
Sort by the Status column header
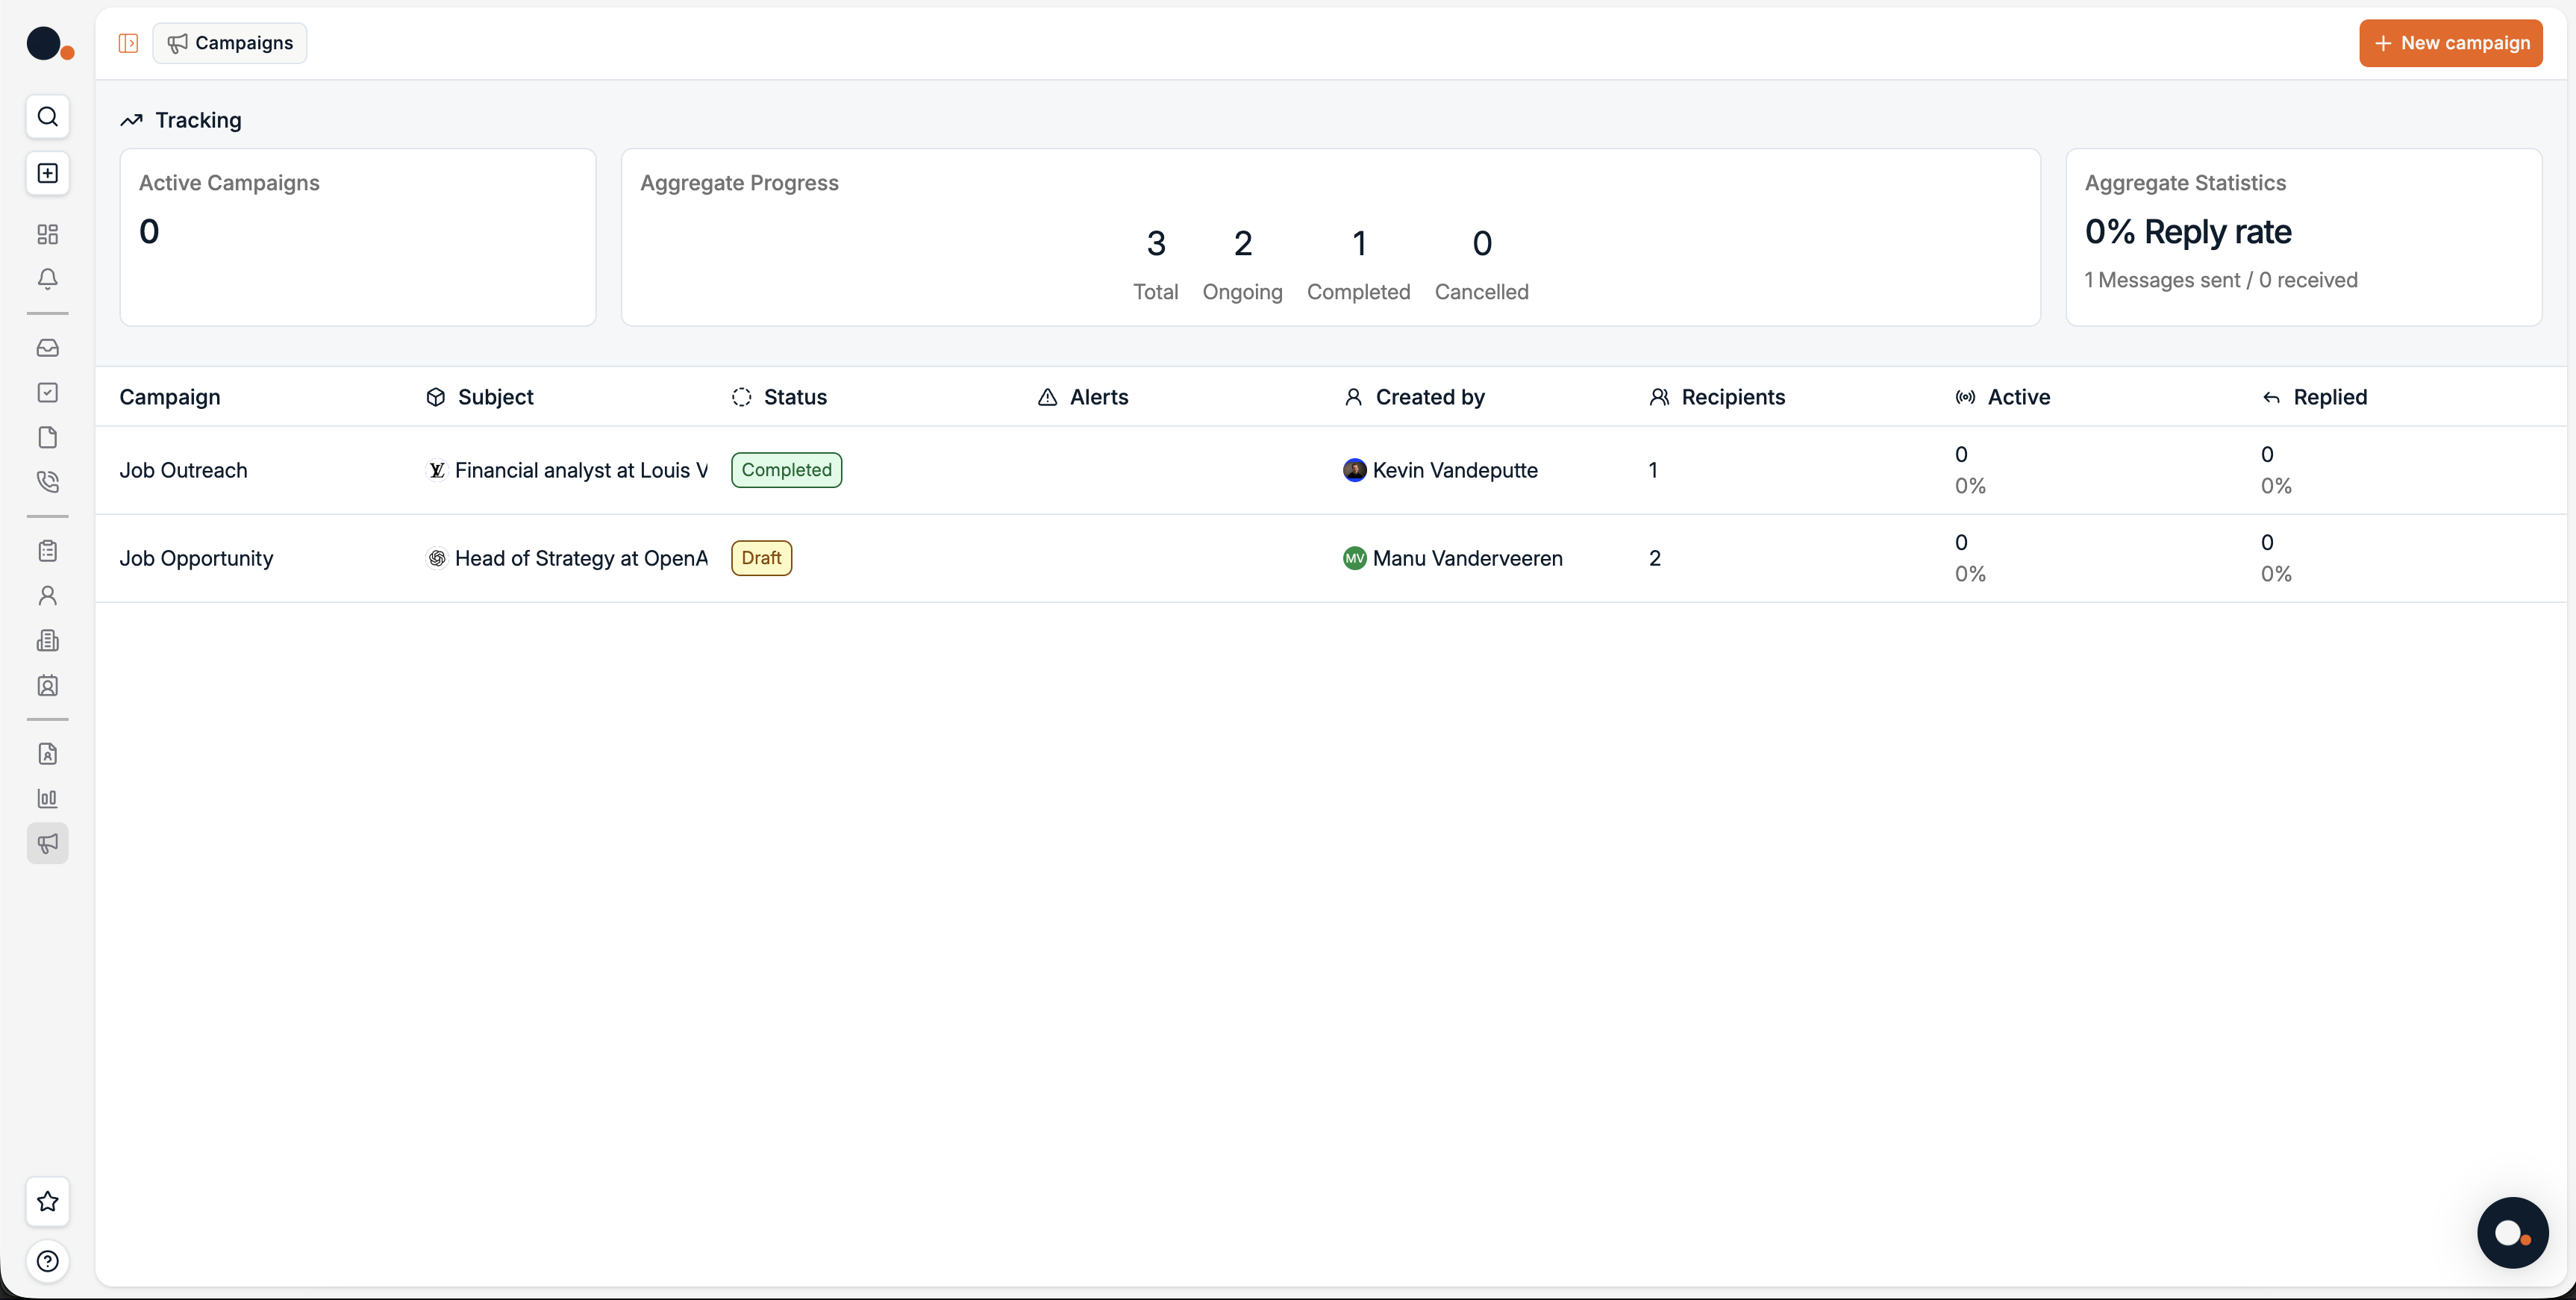click(794, 397)
